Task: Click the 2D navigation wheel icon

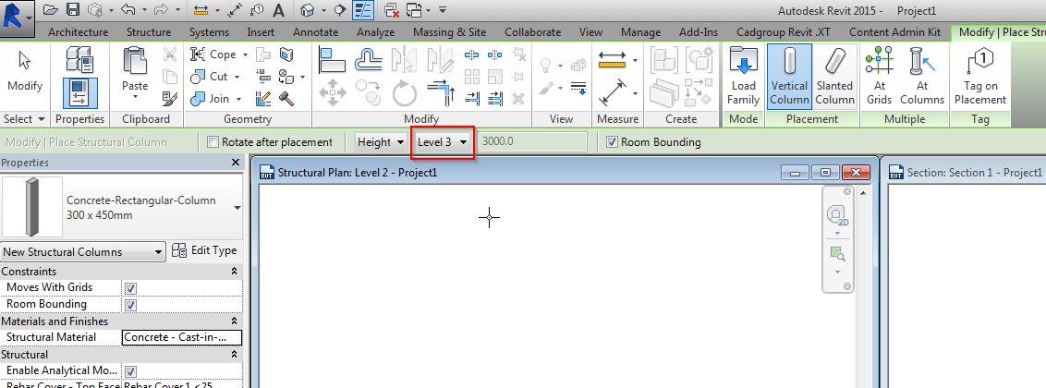Action: point(836,215)
